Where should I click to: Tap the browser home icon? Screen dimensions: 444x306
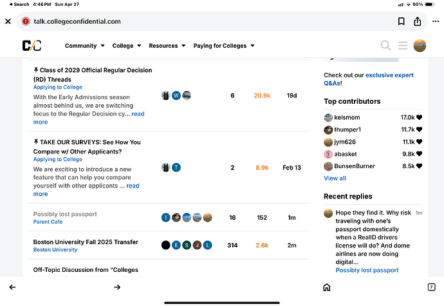coord(327,287)
